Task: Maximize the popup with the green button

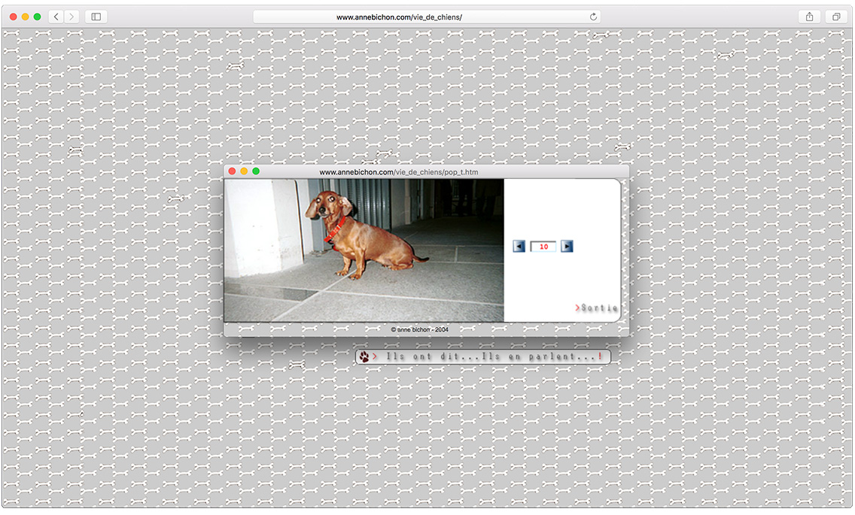Action: point(256,171)
